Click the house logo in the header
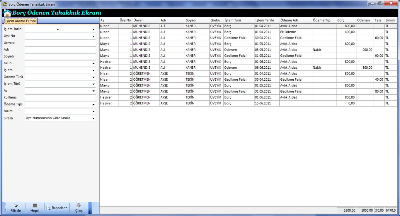This screenshot has height=216, width=400. pyautogui.click(x=7, y=13)
